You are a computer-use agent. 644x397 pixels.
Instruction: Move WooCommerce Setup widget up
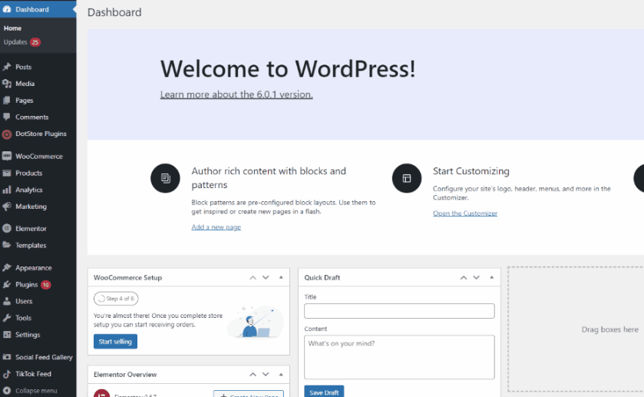(x=253, y=277)
